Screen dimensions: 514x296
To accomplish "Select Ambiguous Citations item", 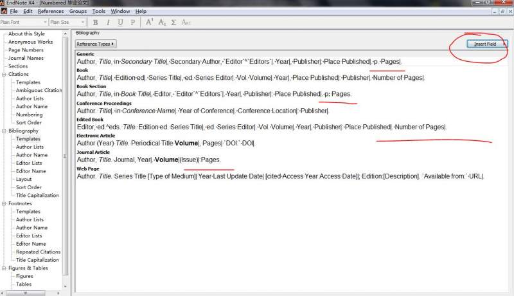I will click(x=39, y=90).
